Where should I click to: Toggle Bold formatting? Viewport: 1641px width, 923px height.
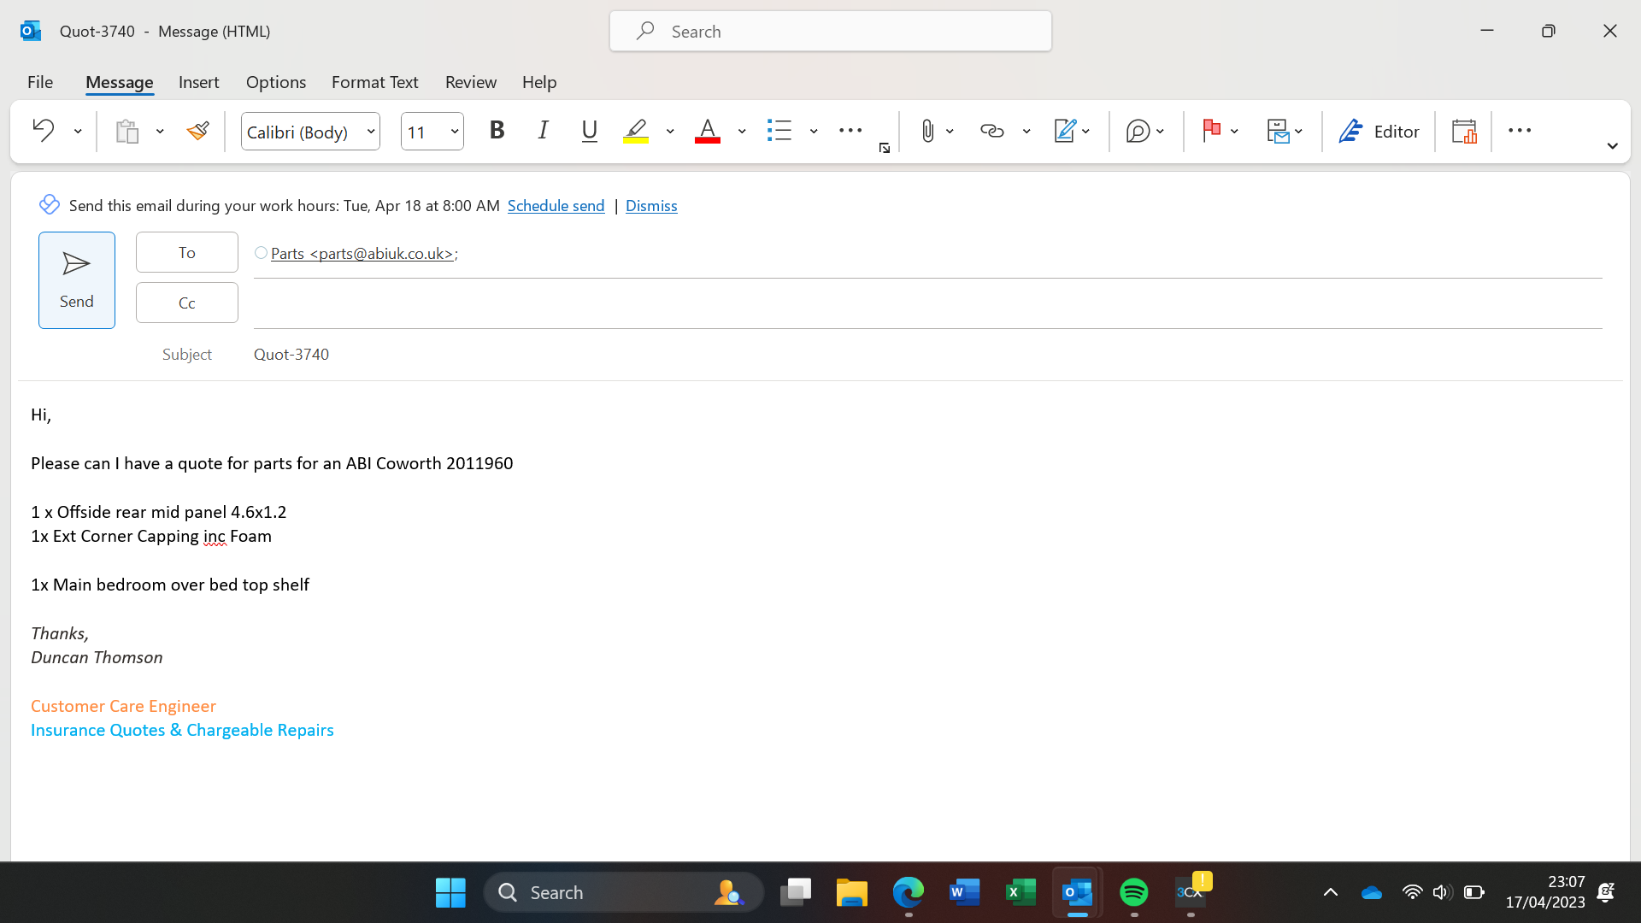[x=497, y=131]
